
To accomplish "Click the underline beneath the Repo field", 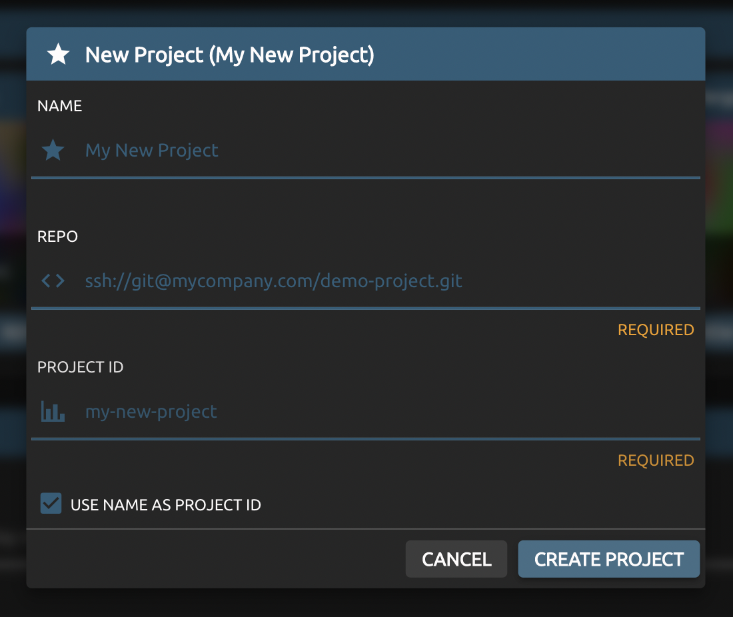I will tap(366, 308).
